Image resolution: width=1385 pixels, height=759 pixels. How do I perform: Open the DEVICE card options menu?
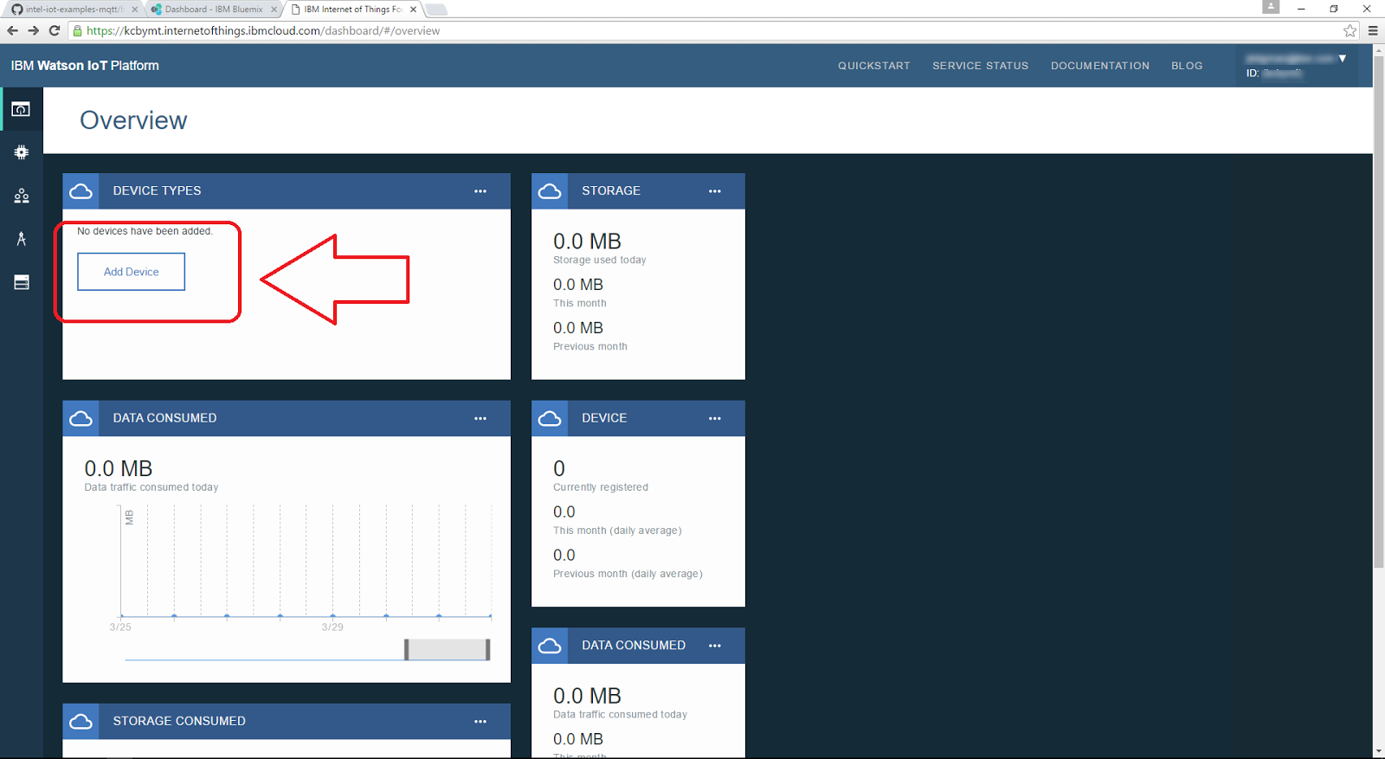(x=715, y=419)
